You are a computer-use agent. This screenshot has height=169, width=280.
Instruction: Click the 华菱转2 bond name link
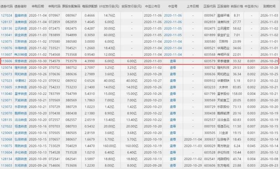click(x=21, y=81)
